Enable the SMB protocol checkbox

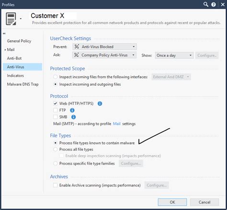pos(55,117)
